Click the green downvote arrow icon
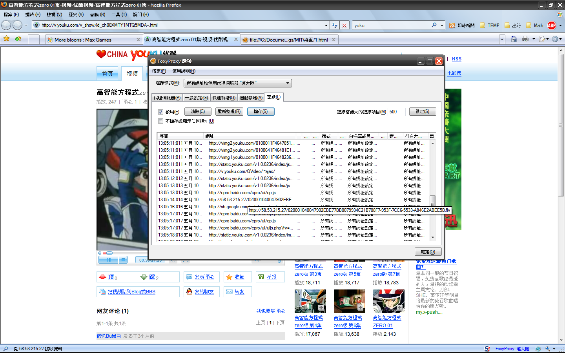565x353 pixels. pos(144,277)
